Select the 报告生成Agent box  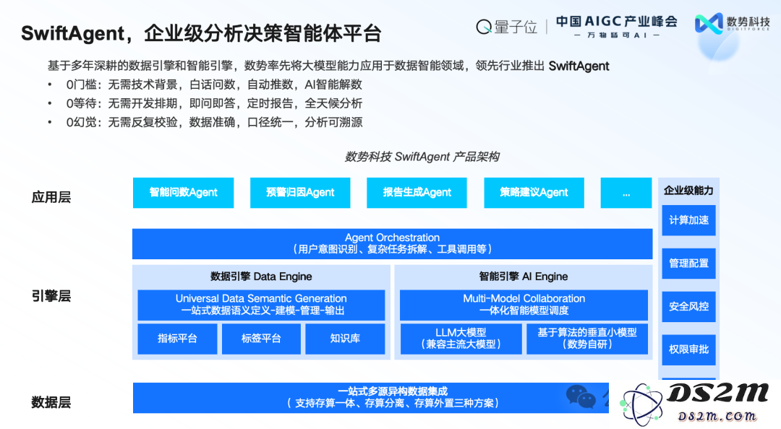click(x=417, y=193)
